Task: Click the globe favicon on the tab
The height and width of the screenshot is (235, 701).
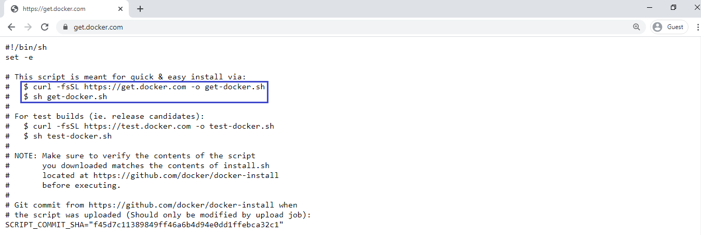Action: click(x=15, y=9)
